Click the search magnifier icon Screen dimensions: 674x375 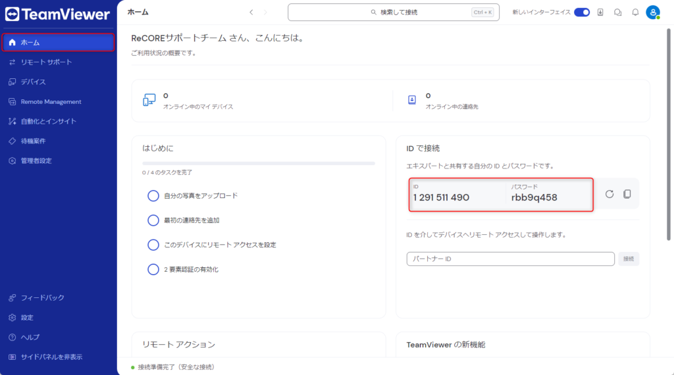tap(374, 12)
